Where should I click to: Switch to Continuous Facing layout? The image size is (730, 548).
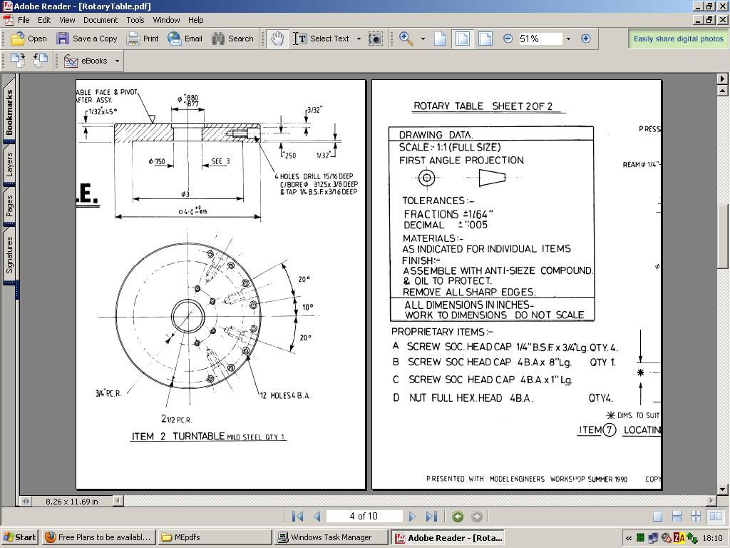pos(696,517)
